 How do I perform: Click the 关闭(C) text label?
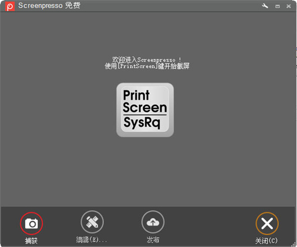click(x=266, y=241)
